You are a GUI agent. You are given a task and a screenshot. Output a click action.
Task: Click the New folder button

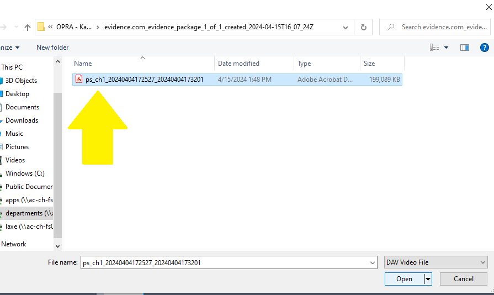[x=52, y=48]
